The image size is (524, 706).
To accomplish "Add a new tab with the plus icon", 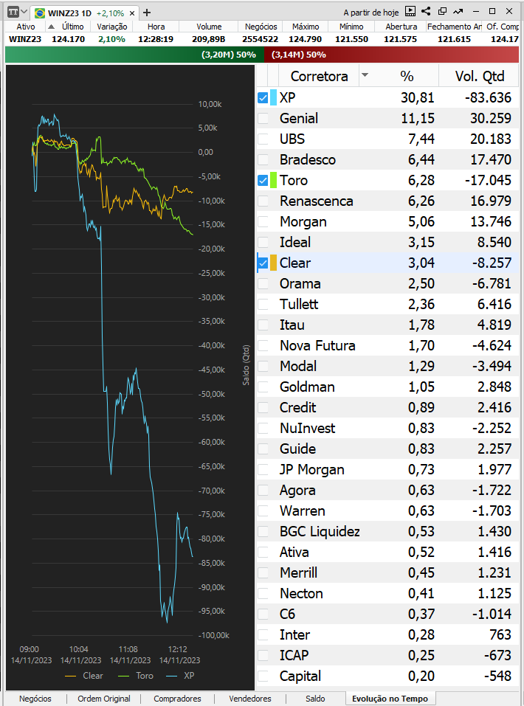I will [x=147, y=13].
